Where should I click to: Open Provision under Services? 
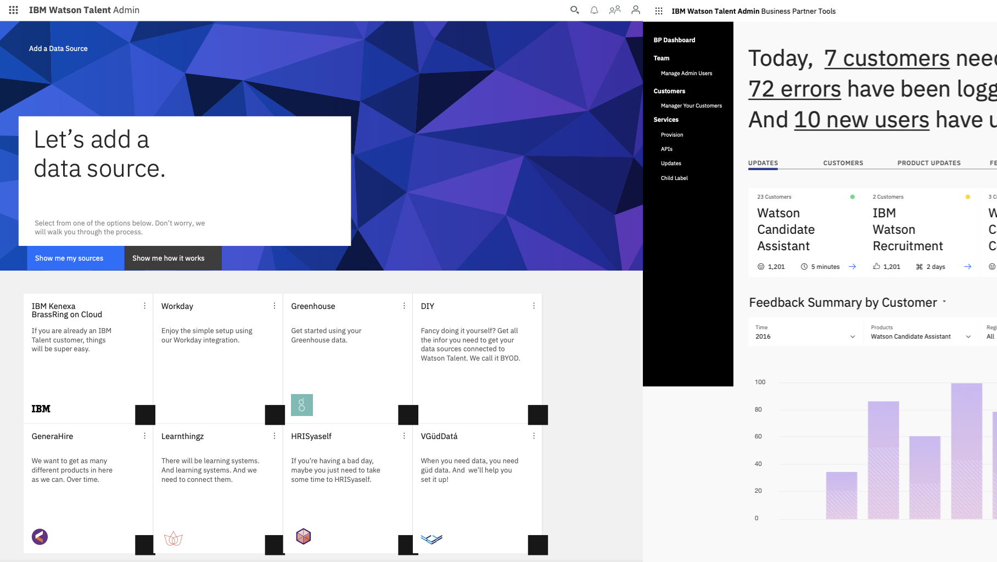coord(672,134)
